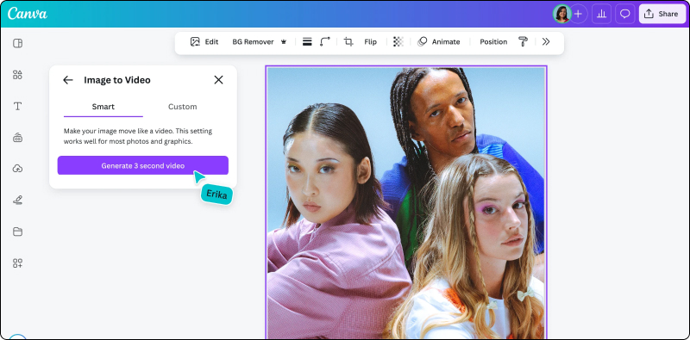Screen dimensions: 690x340
Task: Open corner rounding icon
Action: tap(325, 41)
